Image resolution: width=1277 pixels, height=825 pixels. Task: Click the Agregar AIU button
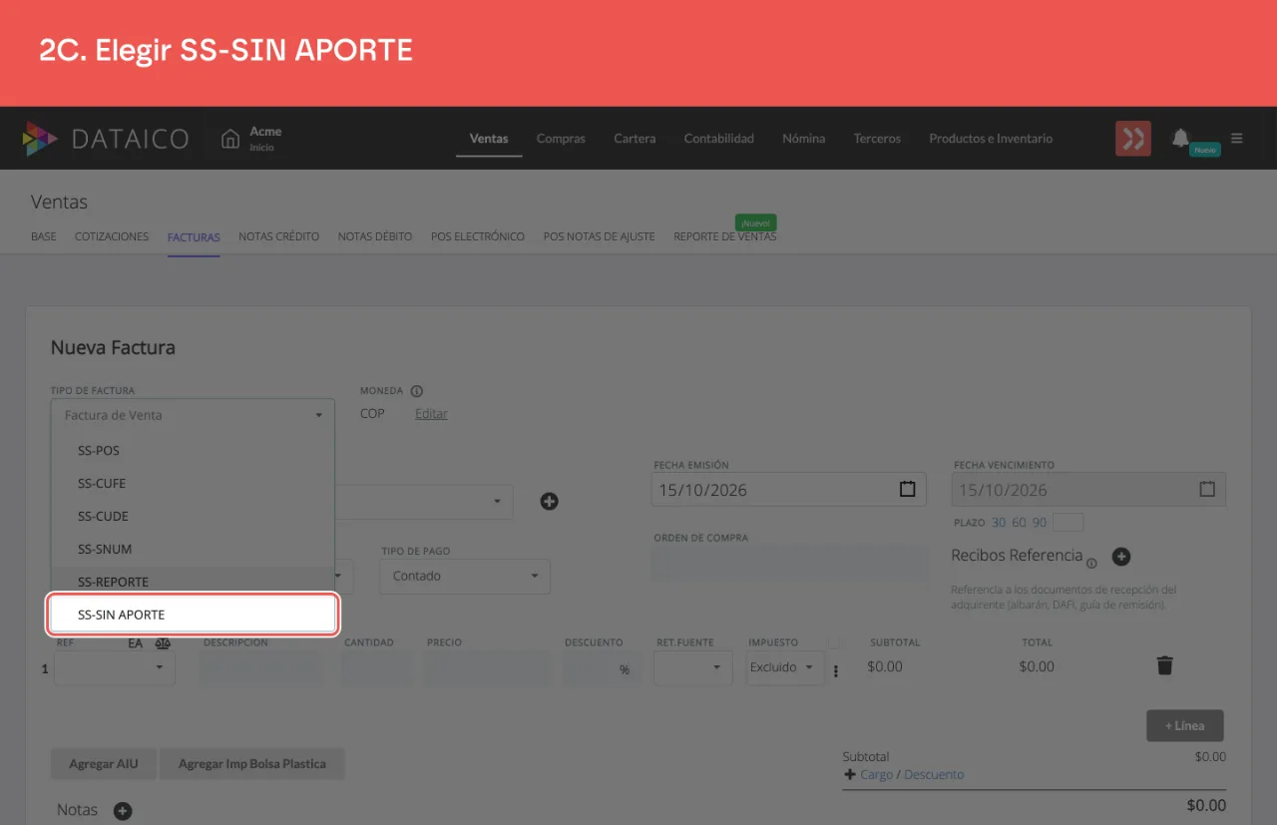(x=104, y=764)
